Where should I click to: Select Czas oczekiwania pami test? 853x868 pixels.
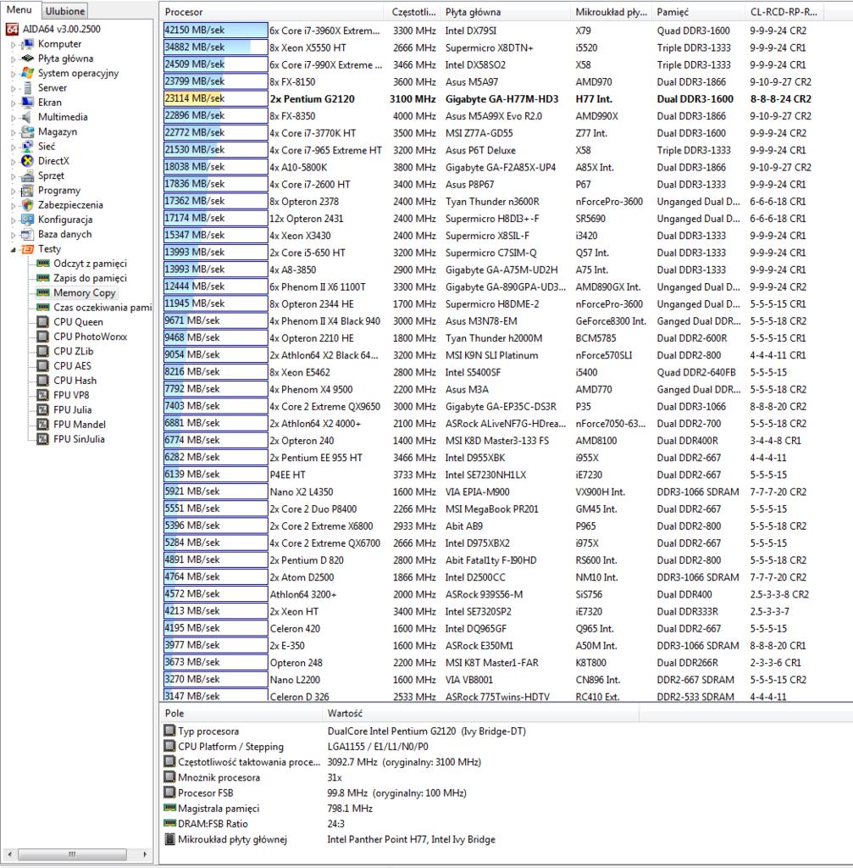(102, 307)
